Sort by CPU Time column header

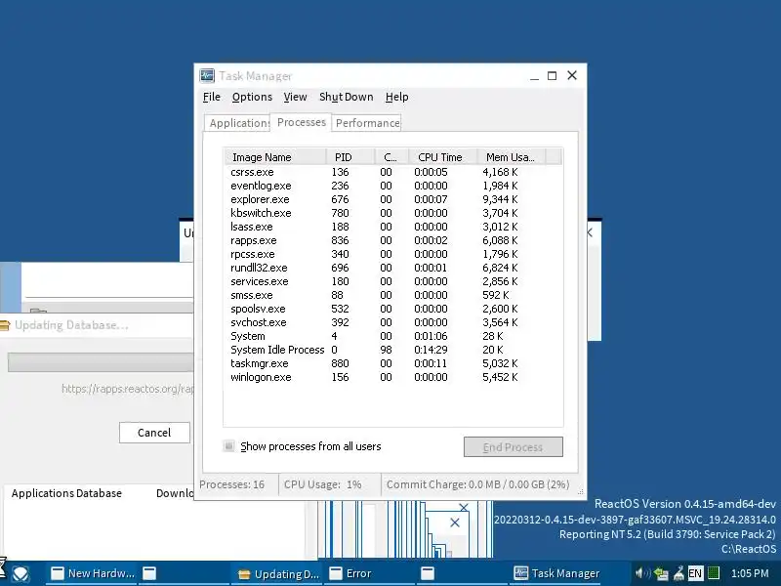(x=443, y=157)
